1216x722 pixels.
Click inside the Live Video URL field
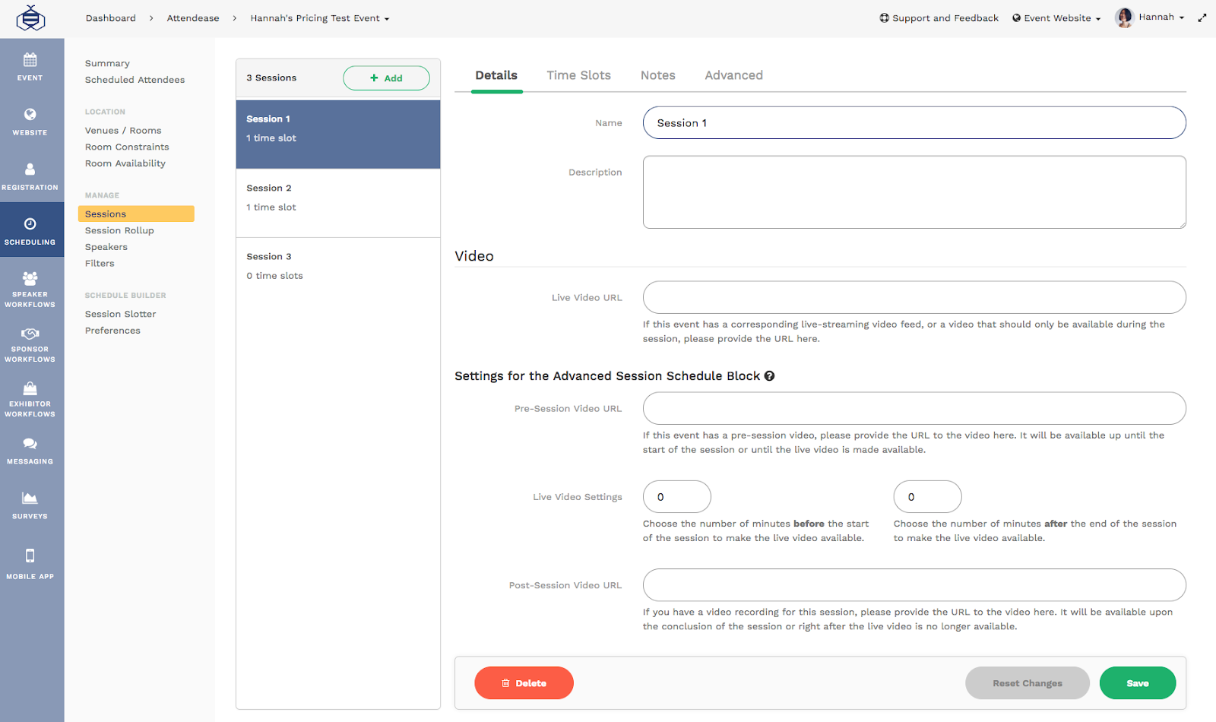pos(914,297)
